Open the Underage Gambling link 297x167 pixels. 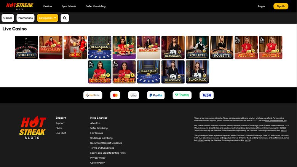(101, 138)
